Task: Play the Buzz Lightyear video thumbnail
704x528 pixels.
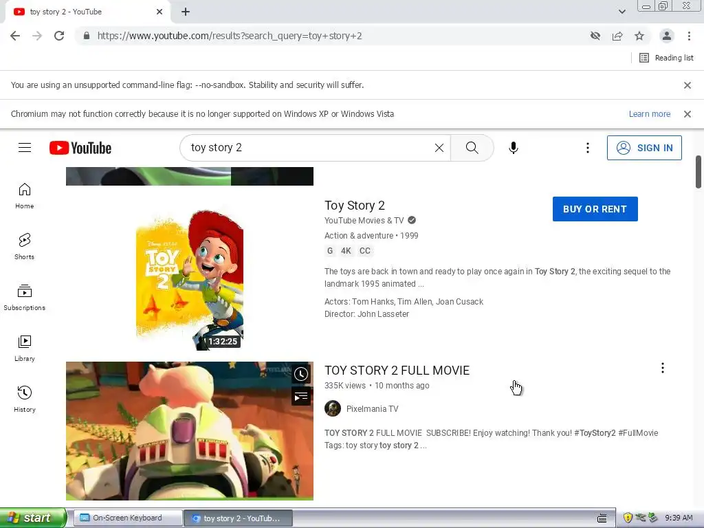Action: [190, 431]
